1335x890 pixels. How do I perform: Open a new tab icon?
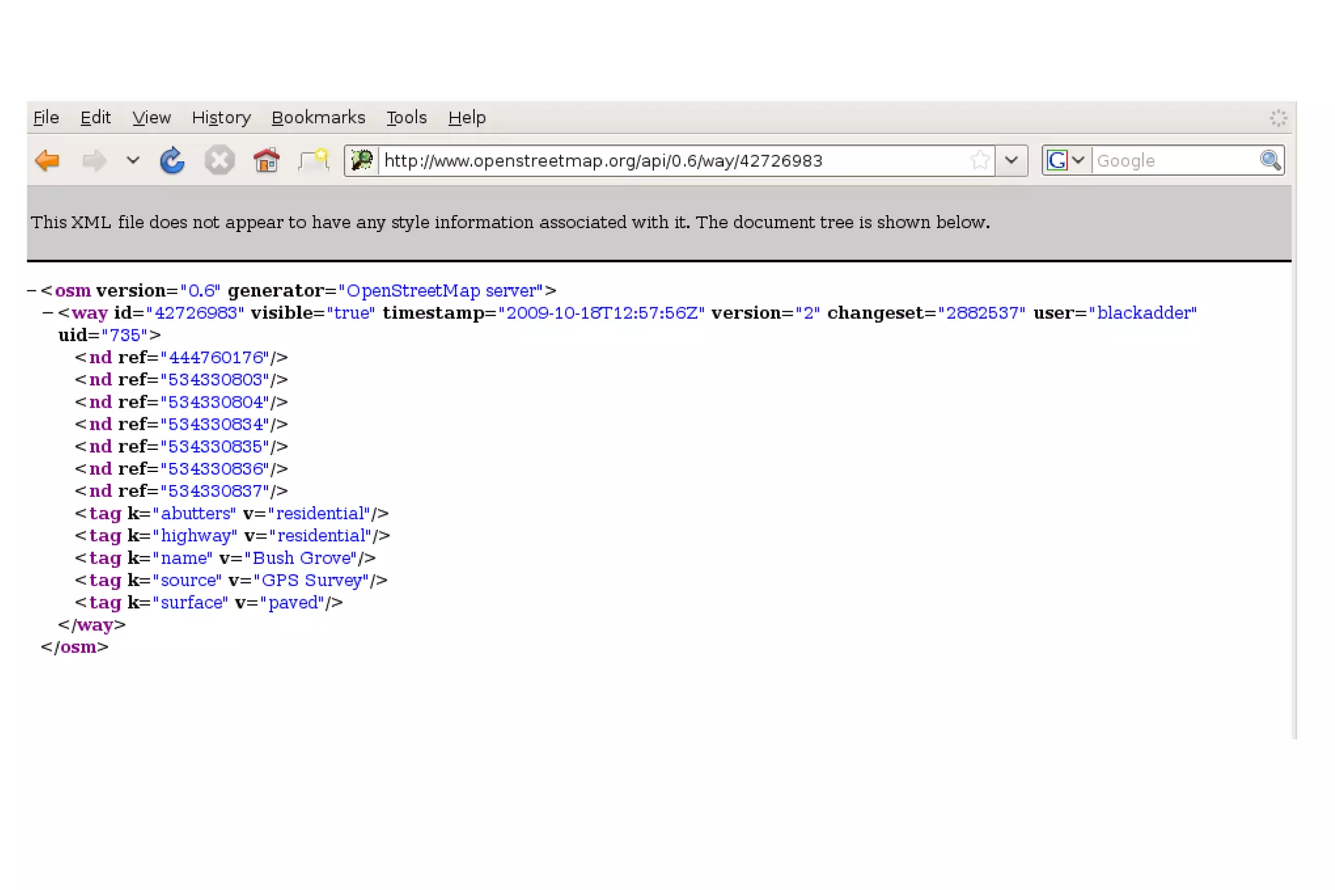(x=314, y=160)
